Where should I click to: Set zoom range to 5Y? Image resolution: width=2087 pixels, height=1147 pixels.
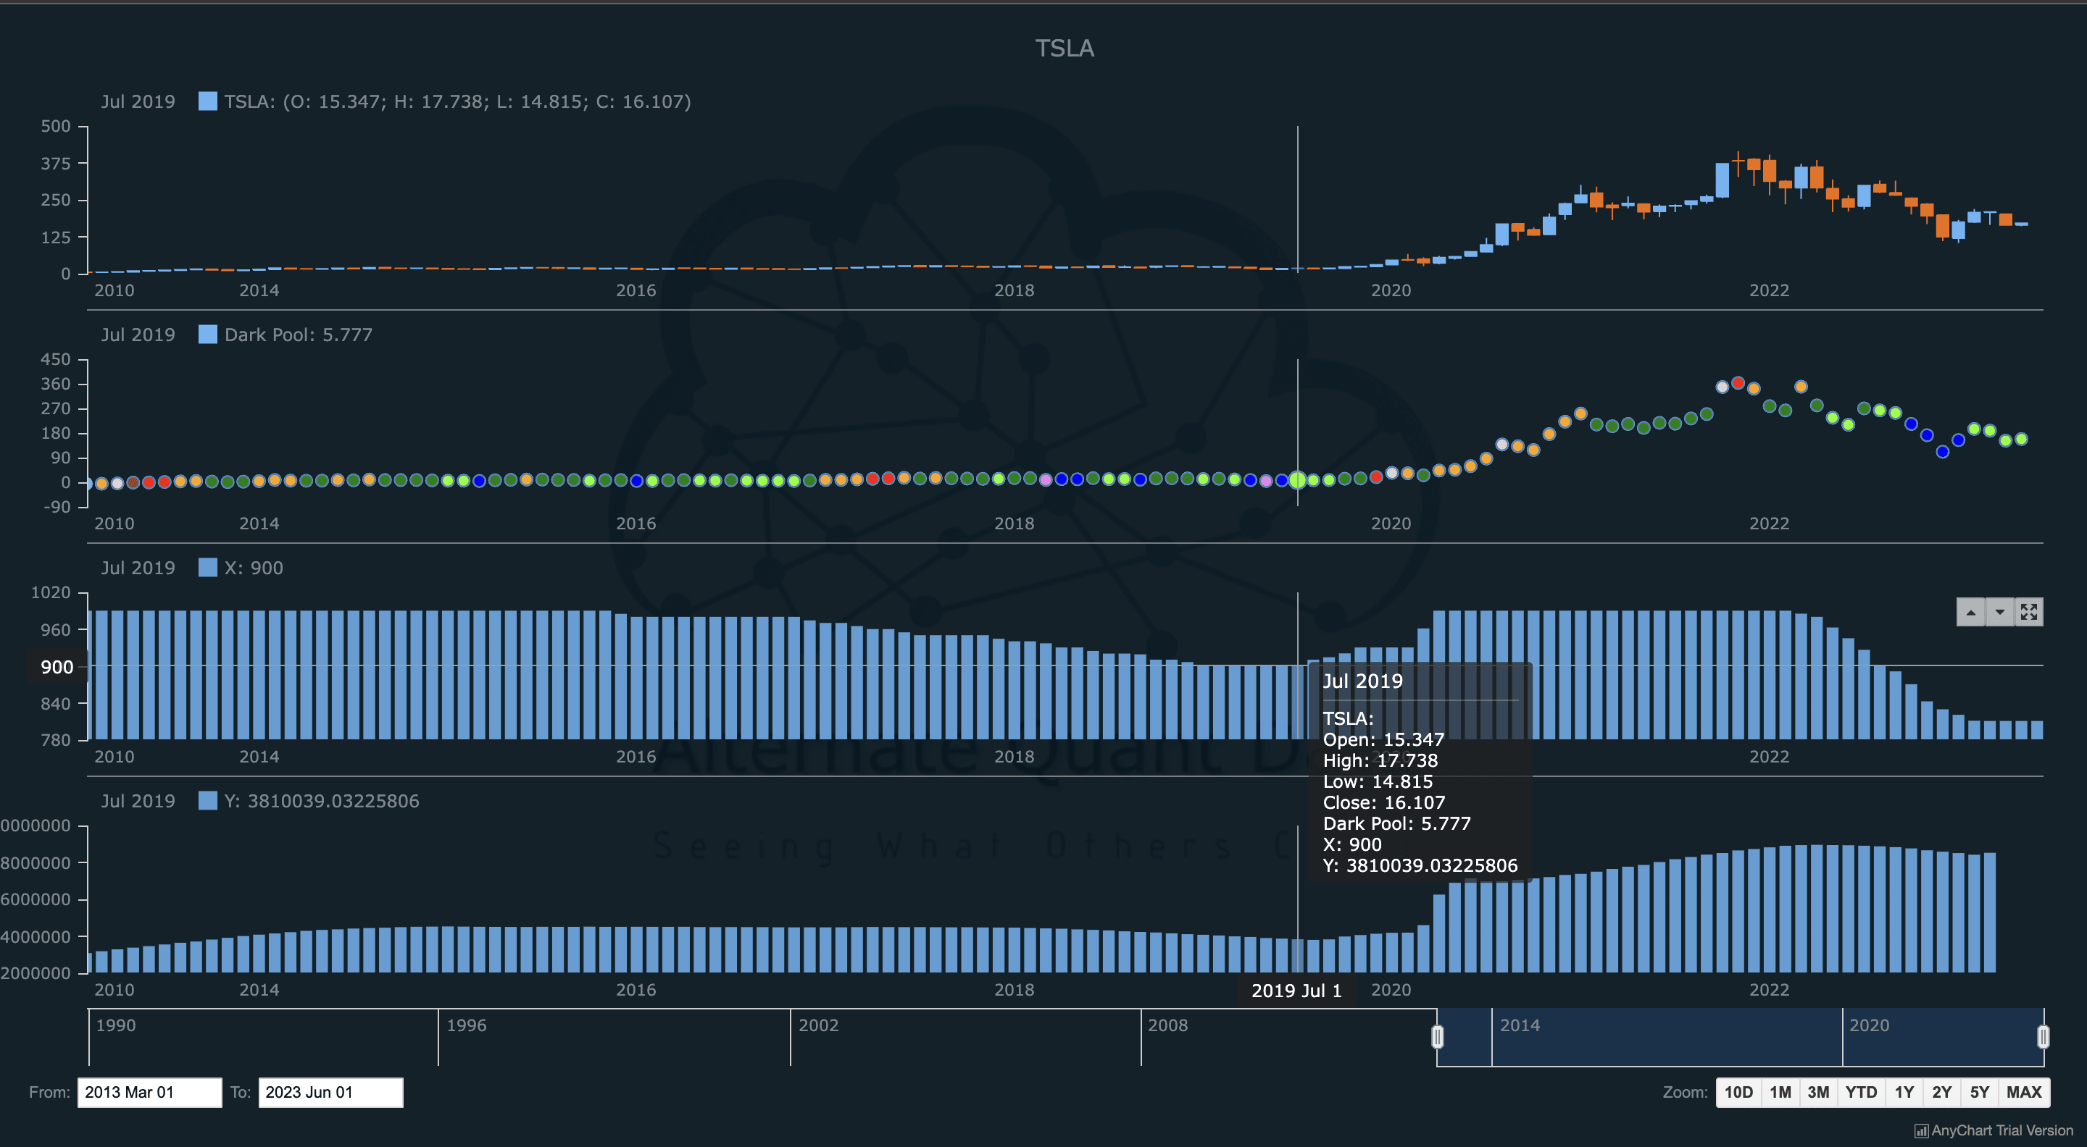(x=1979, y=1092)
